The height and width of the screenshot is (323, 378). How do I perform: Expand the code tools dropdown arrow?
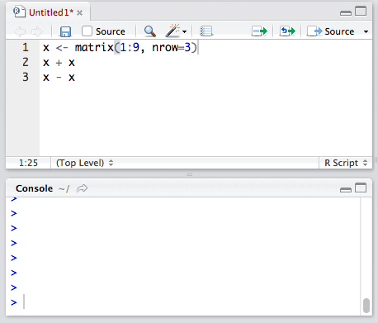coord(184,32)
